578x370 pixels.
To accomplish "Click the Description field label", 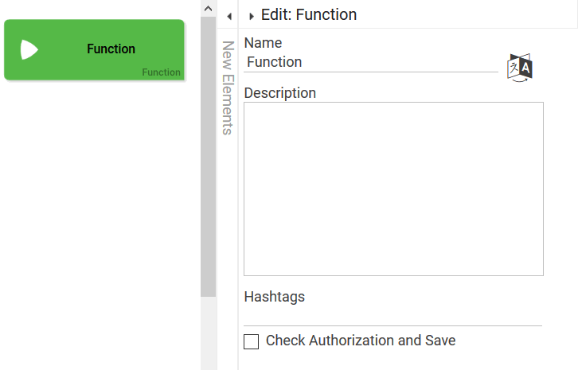I will pos(279,93).
